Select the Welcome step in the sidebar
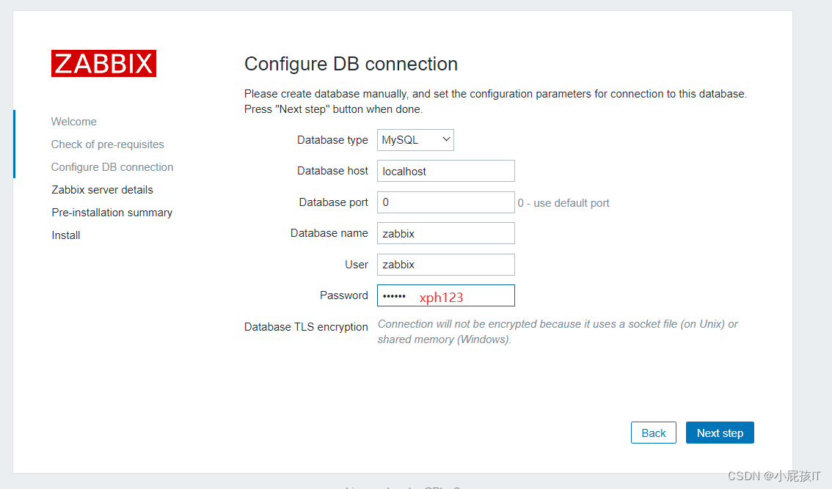The width and height of the screenshot is (832, 489). tap(73, 121)
